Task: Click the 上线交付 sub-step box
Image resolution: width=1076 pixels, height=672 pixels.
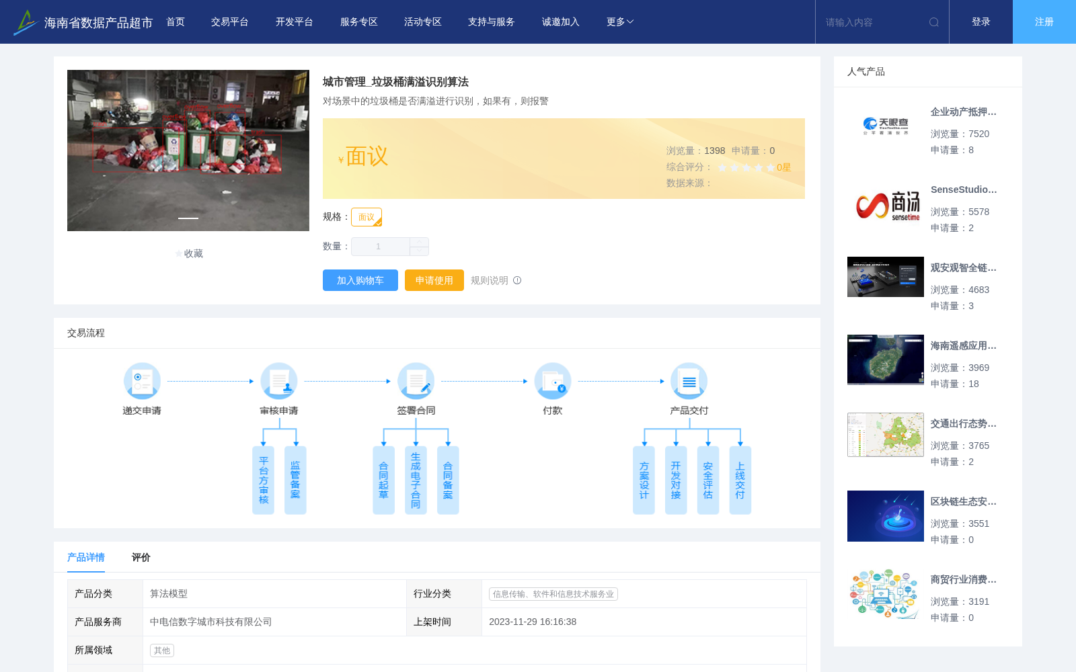Action: click(740, 480)
